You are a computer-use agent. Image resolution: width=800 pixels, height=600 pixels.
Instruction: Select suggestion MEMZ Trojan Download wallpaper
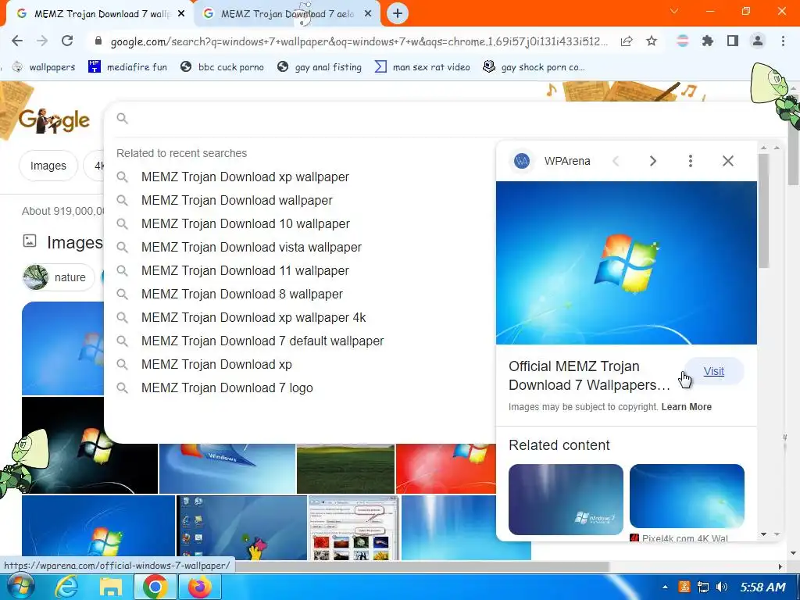click(237, 201)
